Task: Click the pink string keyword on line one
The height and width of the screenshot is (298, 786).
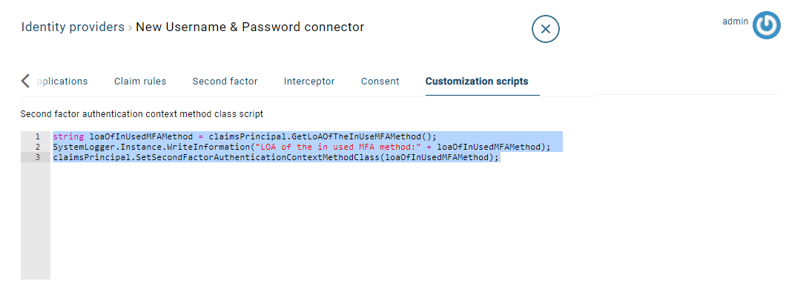Action: [x=67, y=136]
